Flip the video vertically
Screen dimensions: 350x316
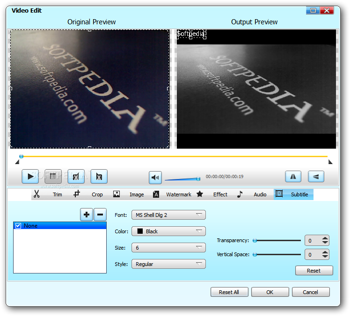[316, 177]
